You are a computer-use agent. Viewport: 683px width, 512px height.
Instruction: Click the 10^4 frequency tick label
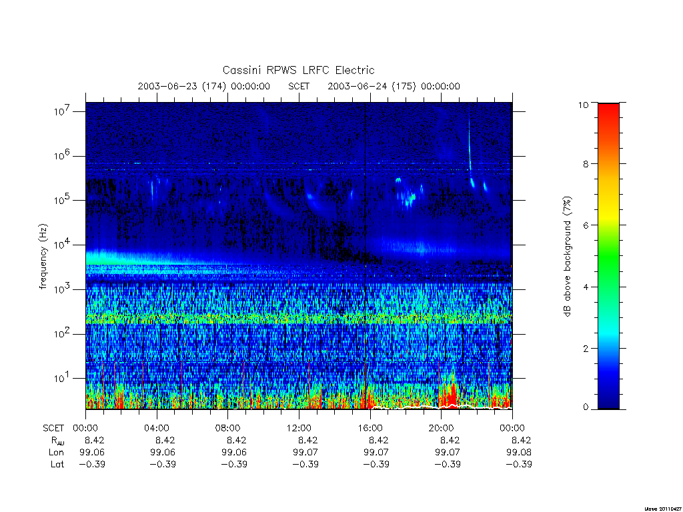[63, 245]
